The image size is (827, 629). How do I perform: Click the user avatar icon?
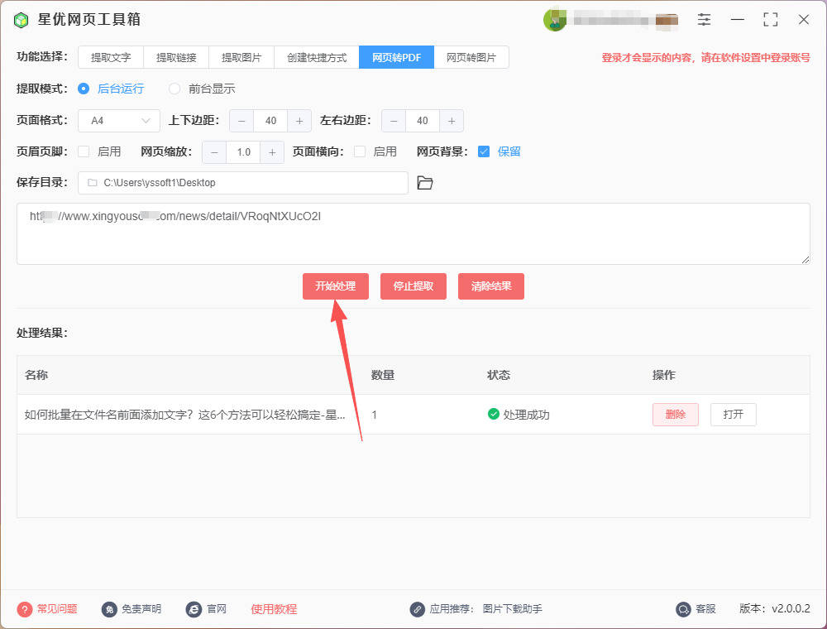(554, 20)
